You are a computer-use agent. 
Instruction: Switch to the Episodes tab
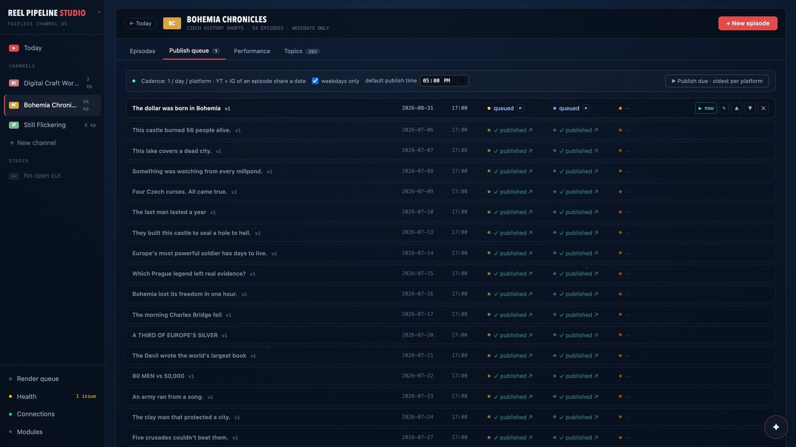(x=142, y=51)
